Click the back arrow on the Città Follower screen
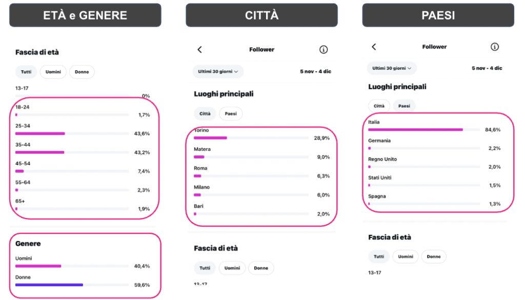 pyautogui.click(x=200, y=49)
